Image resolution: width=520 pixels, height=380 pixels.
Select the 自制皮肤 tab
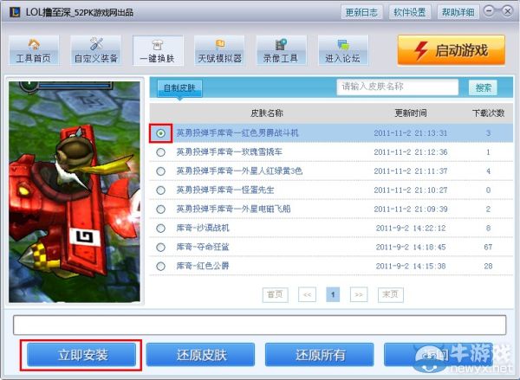tap(179, 88)
